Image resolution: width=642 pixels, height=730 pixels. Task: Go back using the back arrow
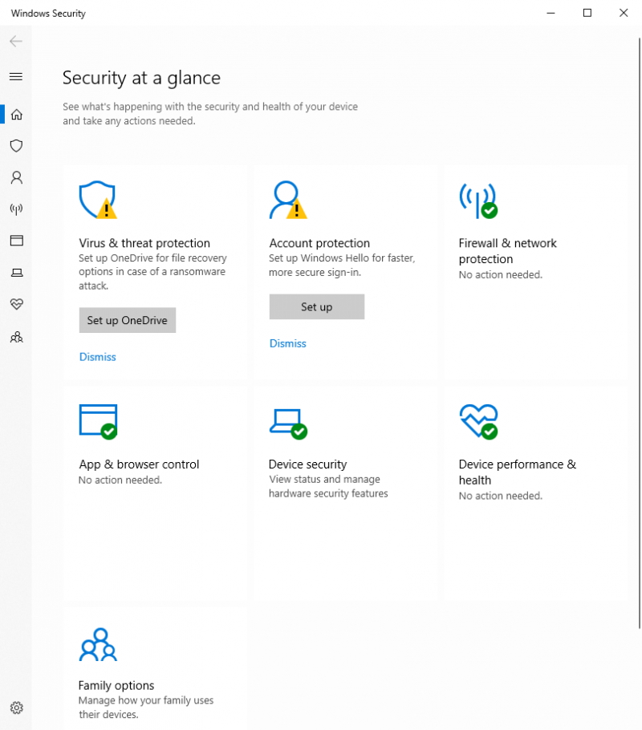[x=16, y=42]
